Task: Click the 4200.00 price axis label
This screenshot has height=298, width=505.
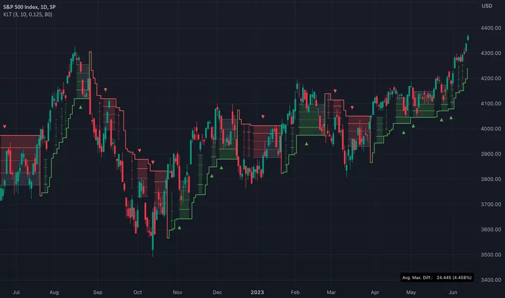Action: coord(491,78)
